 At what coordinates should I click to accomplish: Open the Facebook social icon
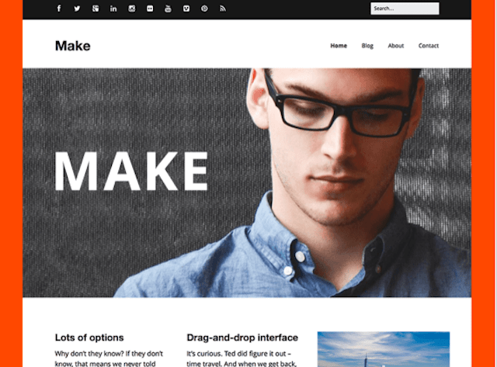click(x=59, y=9)
